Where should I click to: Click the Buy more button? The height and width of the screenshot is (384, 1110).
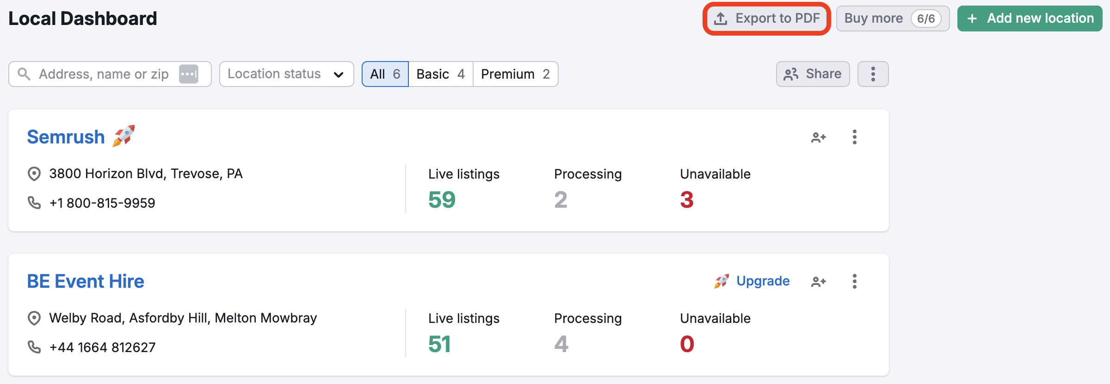pyautogui.click(x=893, y=19)
